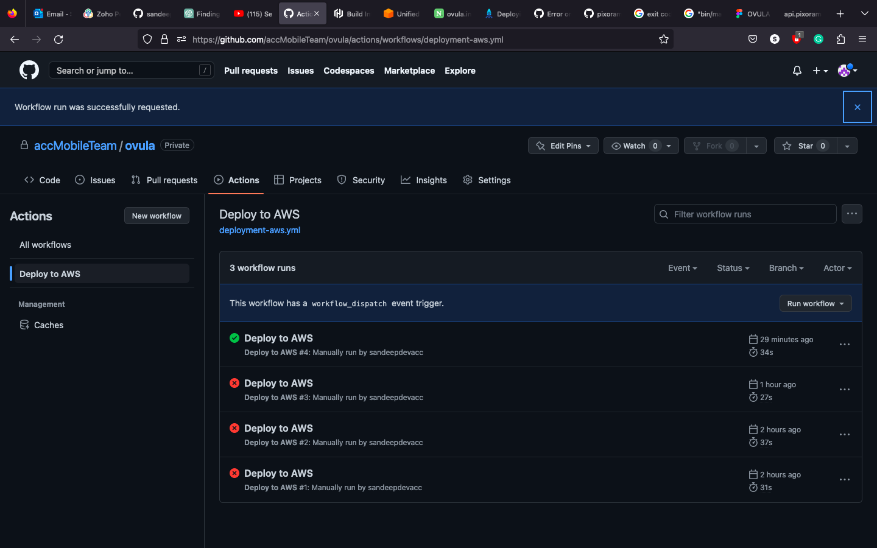Viewport: 877px width, 548px height.
Task: Click the Watch repository button
Action: pos(635,146)
